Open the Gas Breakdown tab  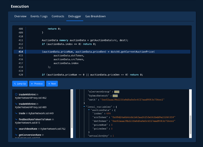point(95,16)
